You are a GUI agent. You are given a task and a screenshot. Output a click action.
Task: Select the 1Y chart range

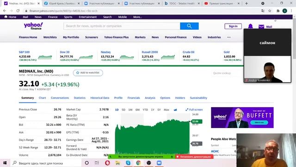153,109
